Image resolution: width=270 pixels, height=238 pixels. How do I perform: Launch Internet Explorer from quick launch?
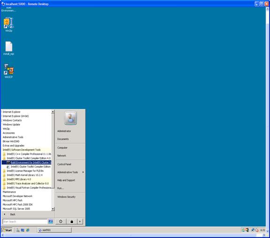pyautogui.click(x=28, y=230)
